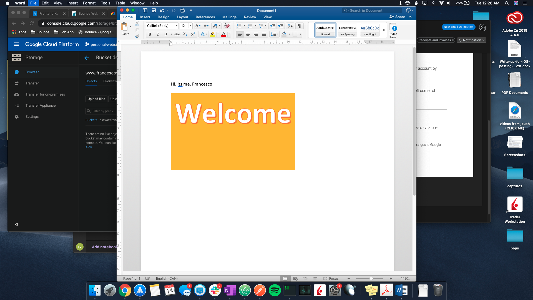This screenshot has height=300, width=533.
Task: Click the increase indent icon
Action: point(281,26)
